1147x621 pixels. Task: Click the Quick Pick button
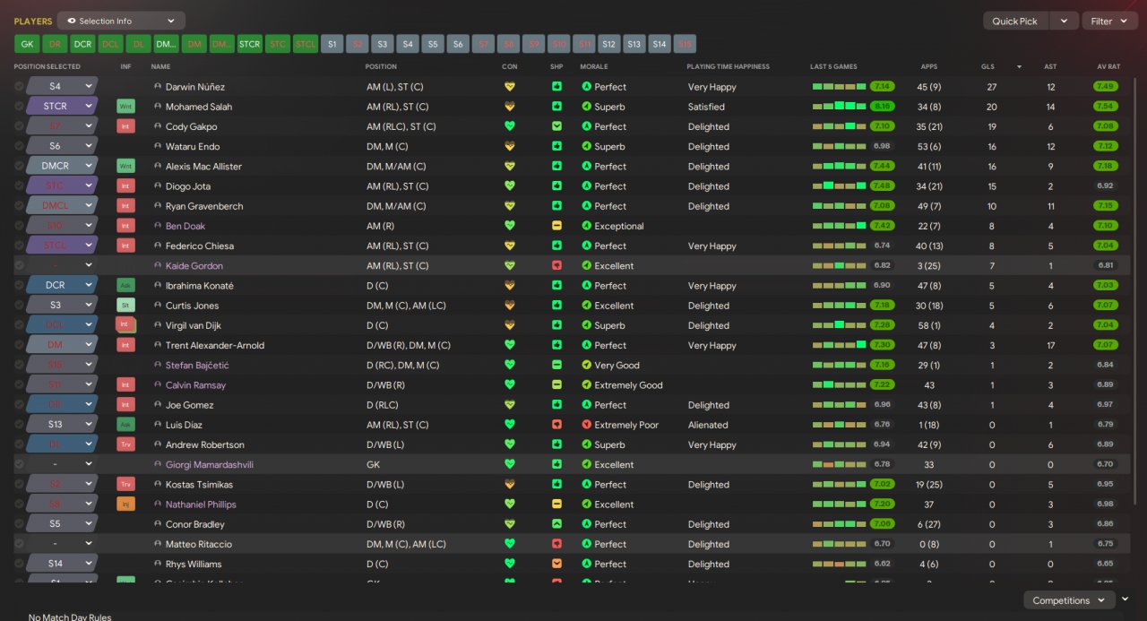[x=1015, y=21]
